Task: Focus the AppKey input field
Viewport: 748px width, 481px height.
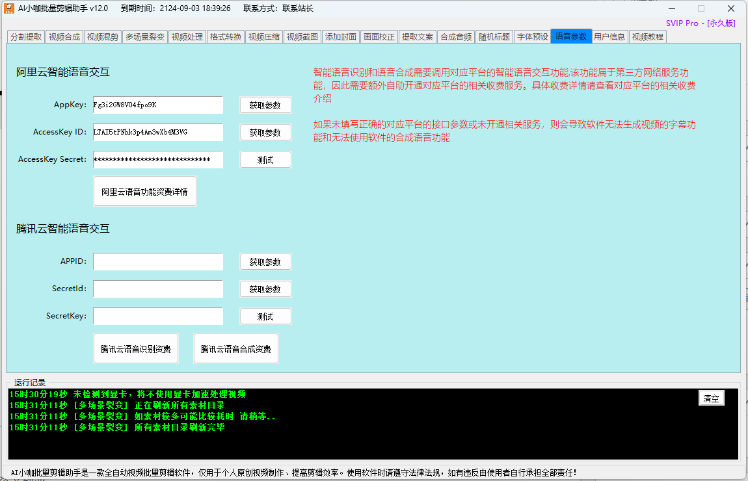Action: (x=157, y=105)
